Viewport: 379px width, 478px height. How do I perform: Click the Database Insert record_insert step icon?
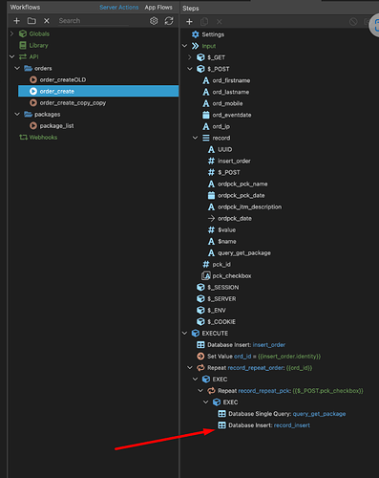tap(221, 425)
